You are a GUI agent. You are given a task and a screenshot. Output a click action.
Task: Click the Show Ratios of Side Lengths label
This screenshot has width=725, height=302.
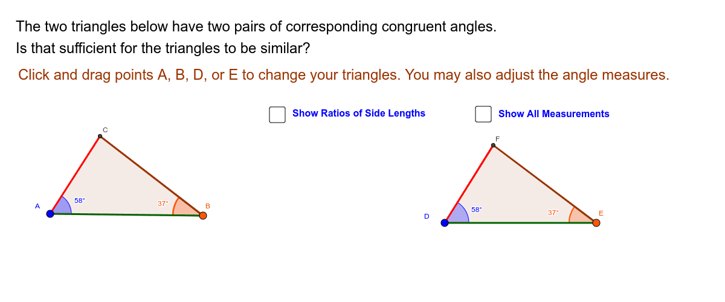click(x=359, y=113)
